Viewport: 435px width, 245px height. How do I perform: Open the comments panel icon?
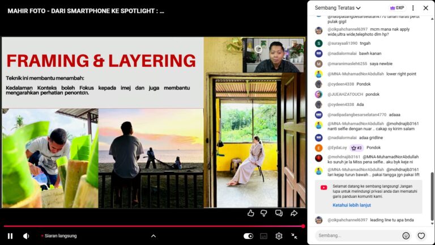[x=279, y=213]
